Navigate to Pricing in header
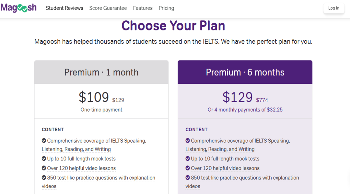 click(166, 8)
